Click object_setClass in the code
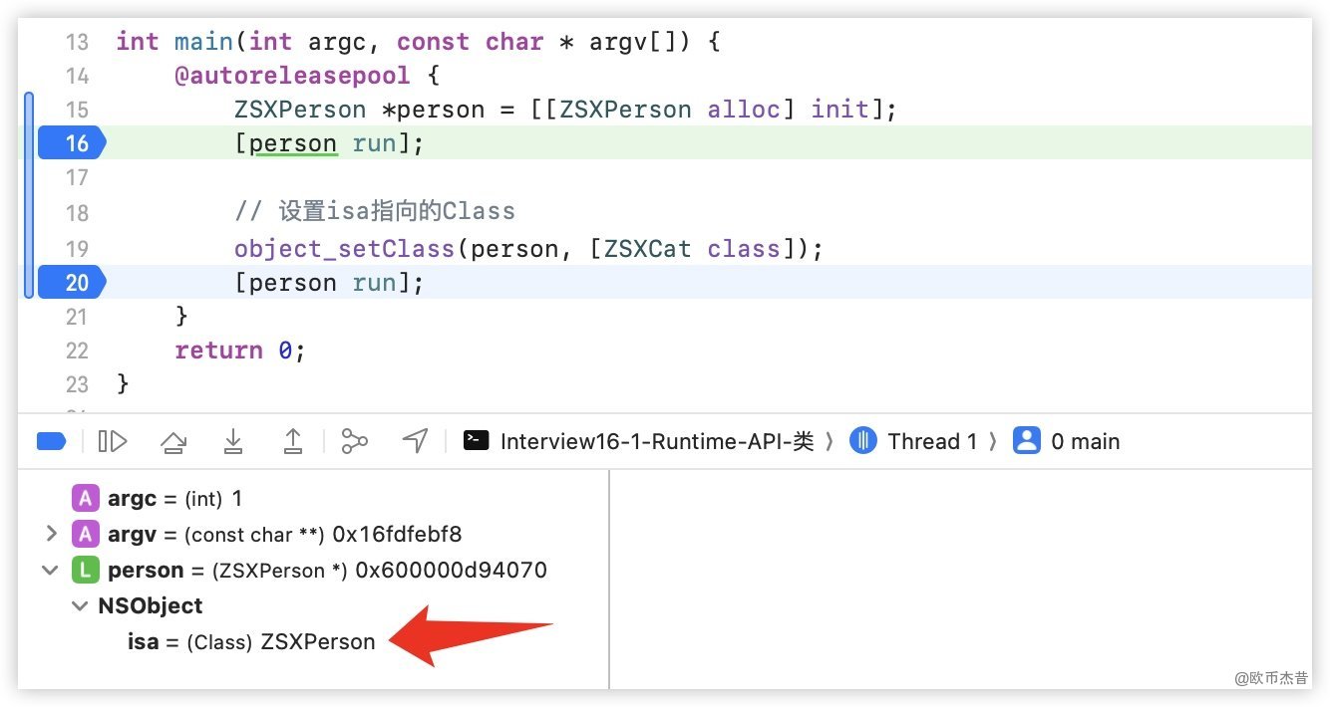Viewport: 1330px width, 707px height. [x=345, y=248]
